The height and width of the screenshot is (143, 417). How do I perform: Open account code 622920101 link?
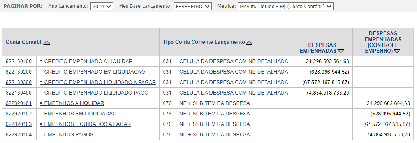click(19, 103)
